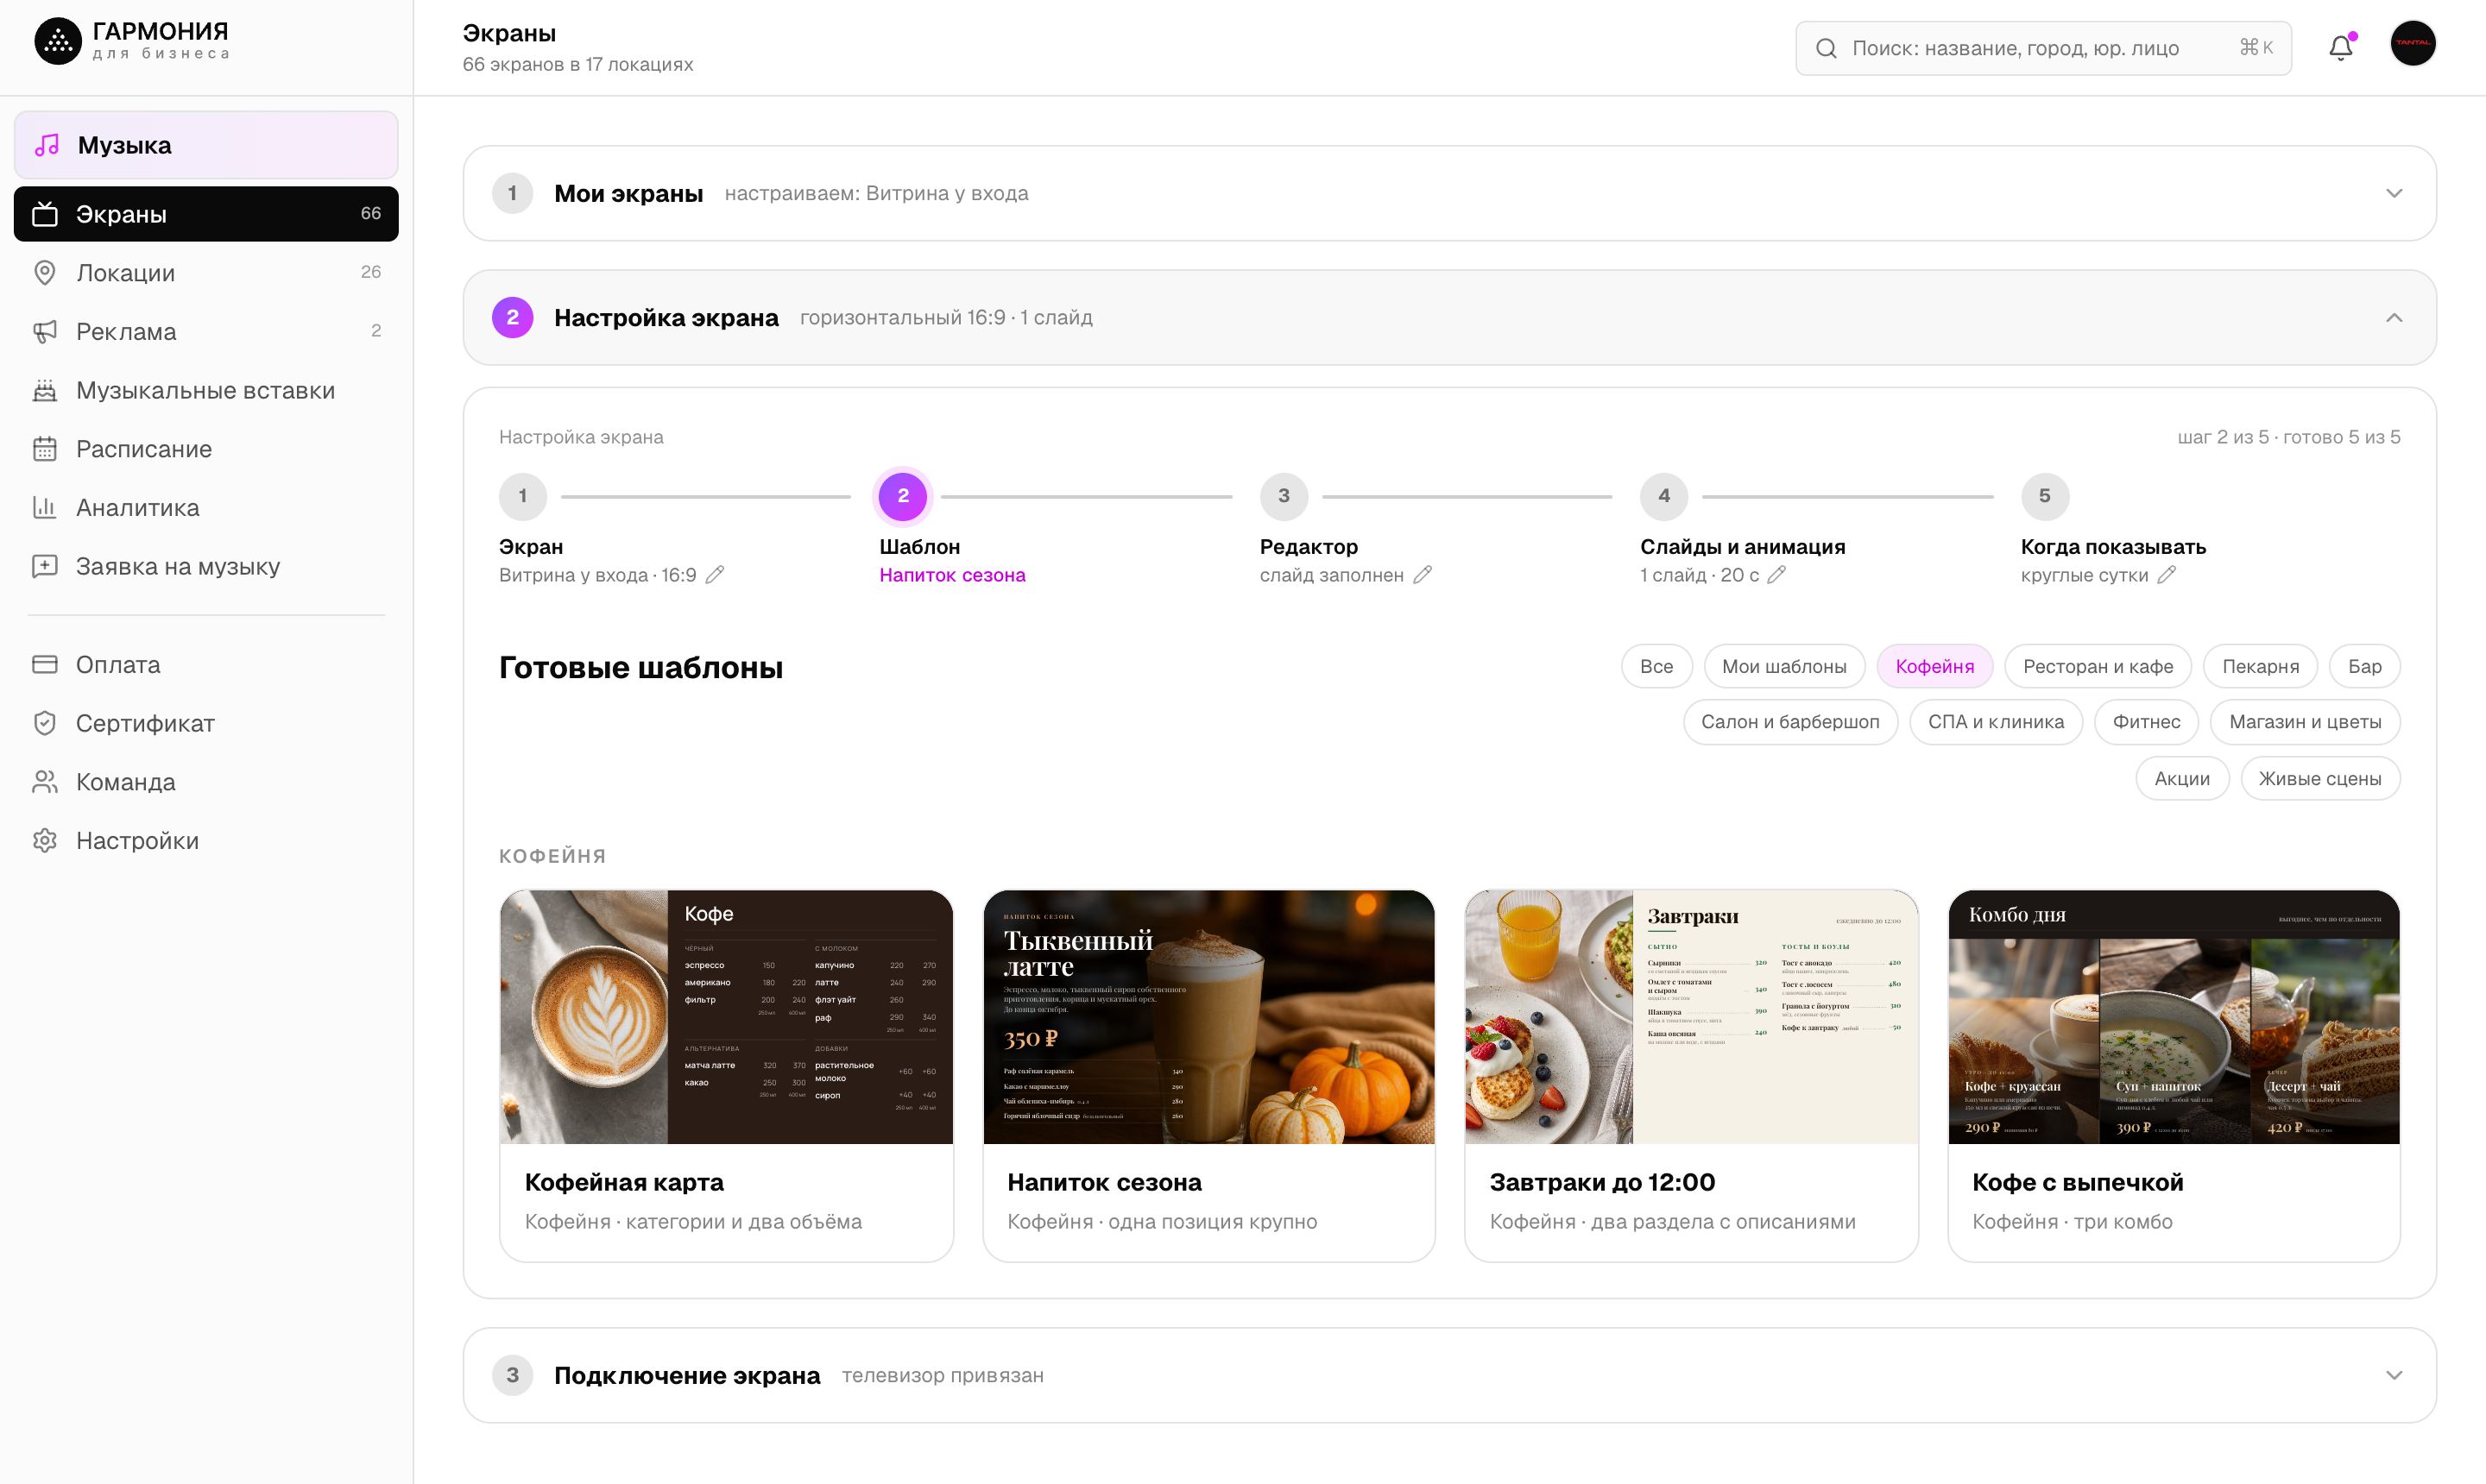Pick Завтраки до 12:00 template thumbnail
This screenshot has height=1484, width=2486.
1691,1017
